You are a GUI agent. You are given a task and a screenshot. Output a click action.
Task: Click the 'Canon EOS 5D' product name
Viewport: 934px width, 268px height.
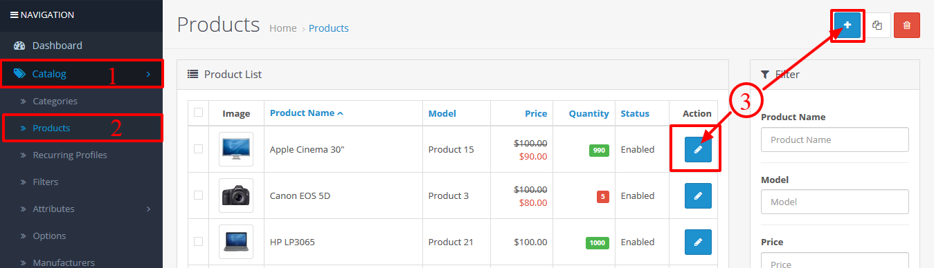(300, 195)
